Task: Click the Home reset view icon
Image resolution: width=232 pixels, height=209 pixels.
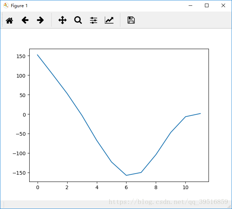Action: (x=9, y=20)
